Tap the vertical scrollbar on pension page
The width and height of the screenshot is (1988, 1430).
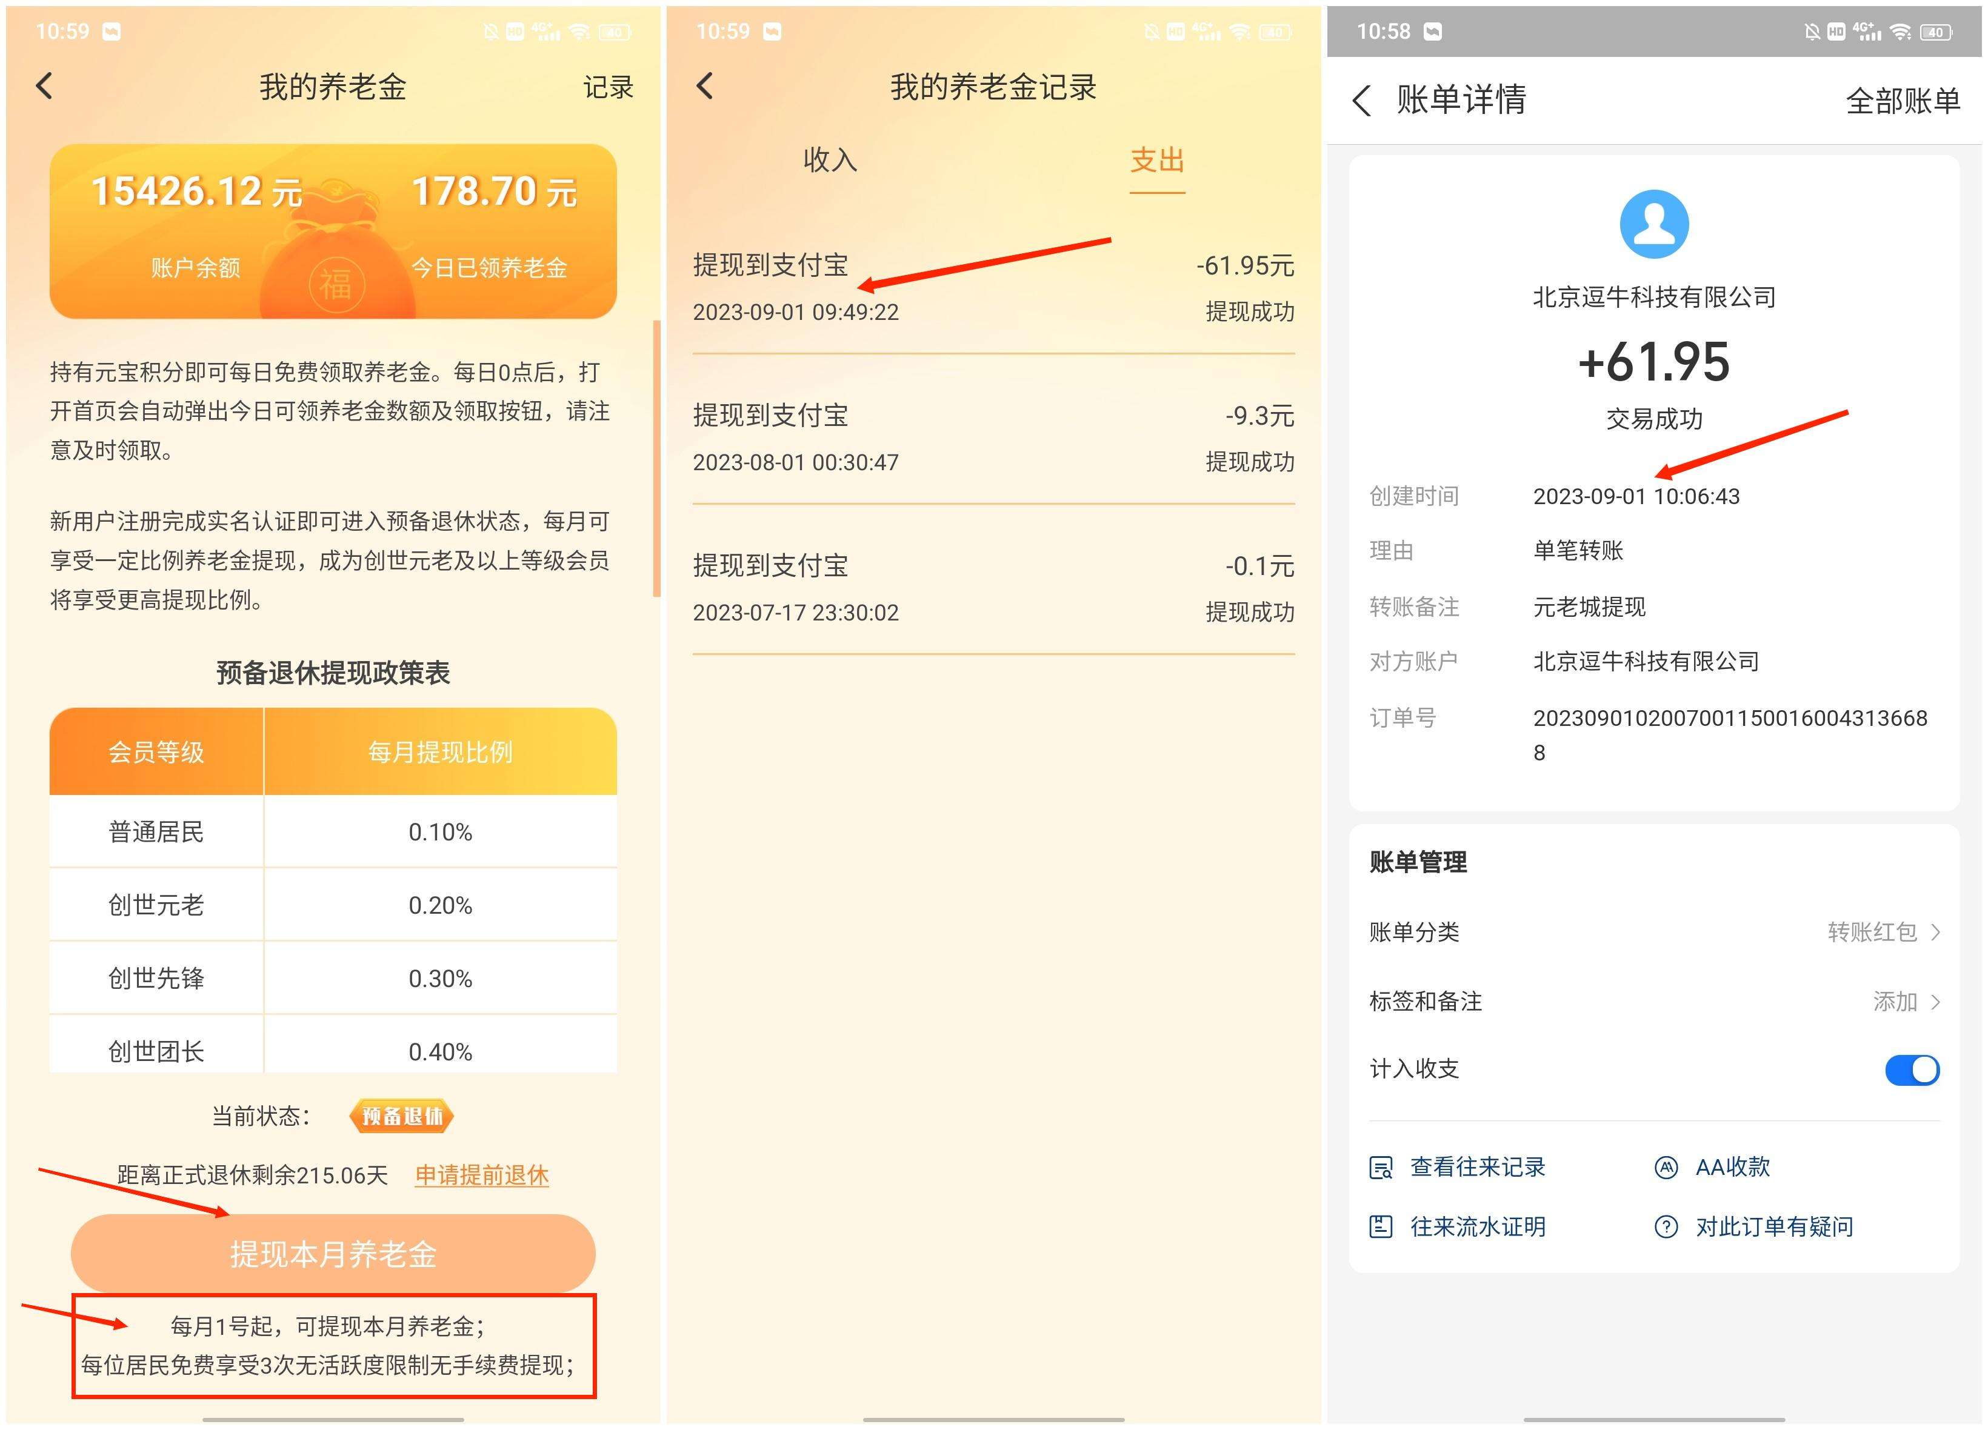click(656, 458)
